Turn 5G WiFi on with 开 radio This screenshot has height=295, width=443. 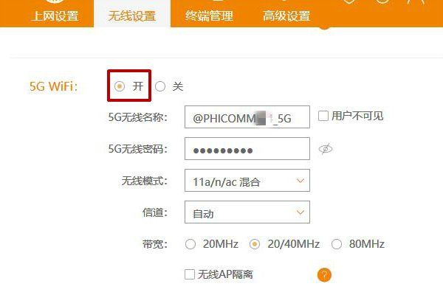120,86
